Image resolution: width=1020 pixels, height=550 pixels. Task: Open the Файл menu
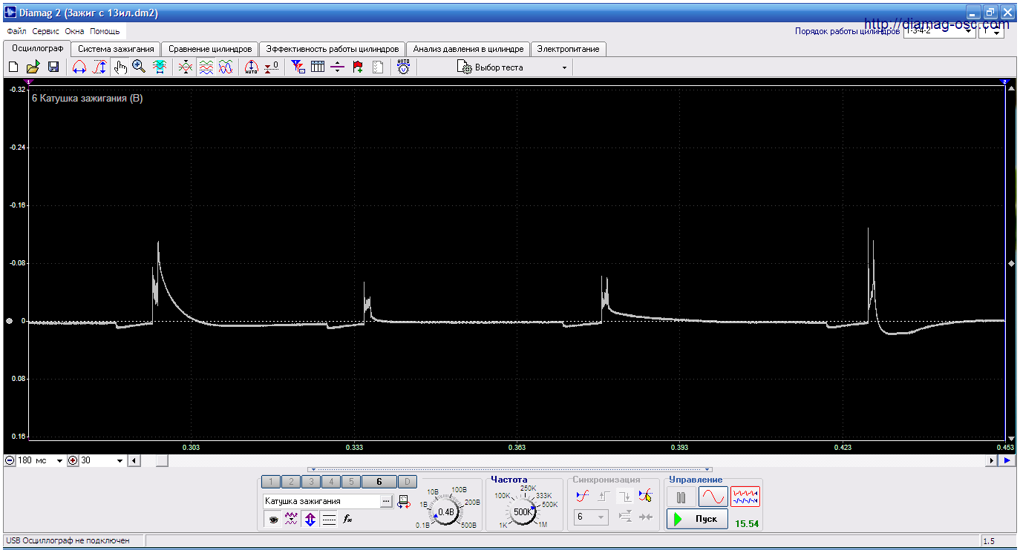[x=16, y=31]
